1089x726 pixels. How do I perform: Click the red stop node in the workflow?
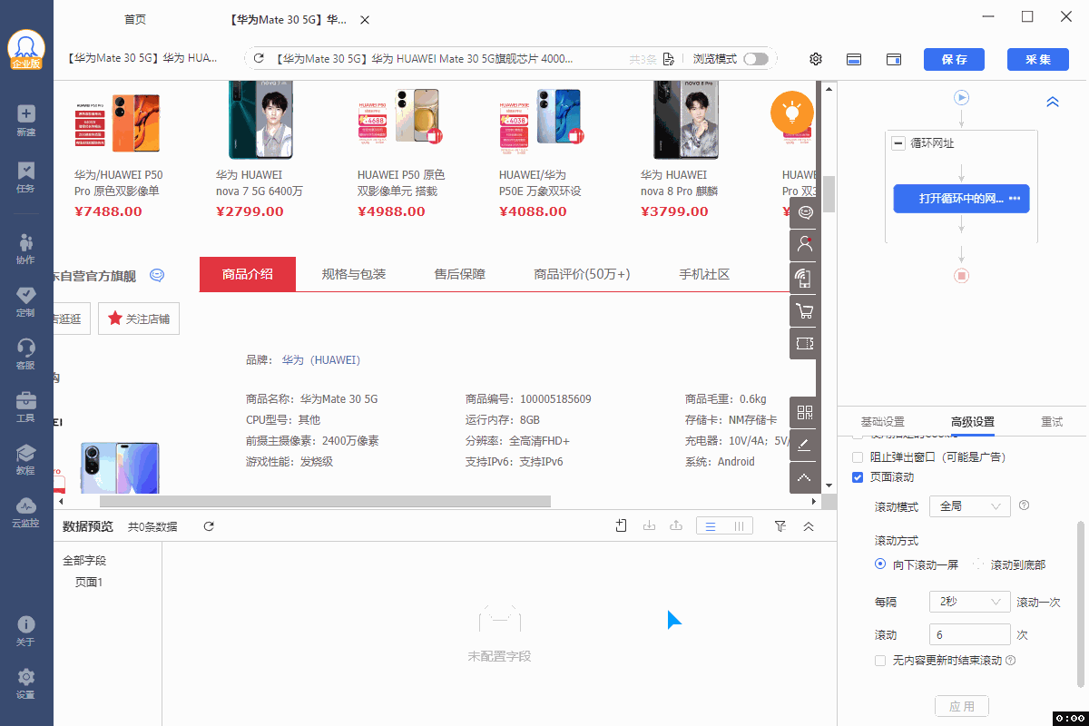pyautogui.click(x=962, y=275)
